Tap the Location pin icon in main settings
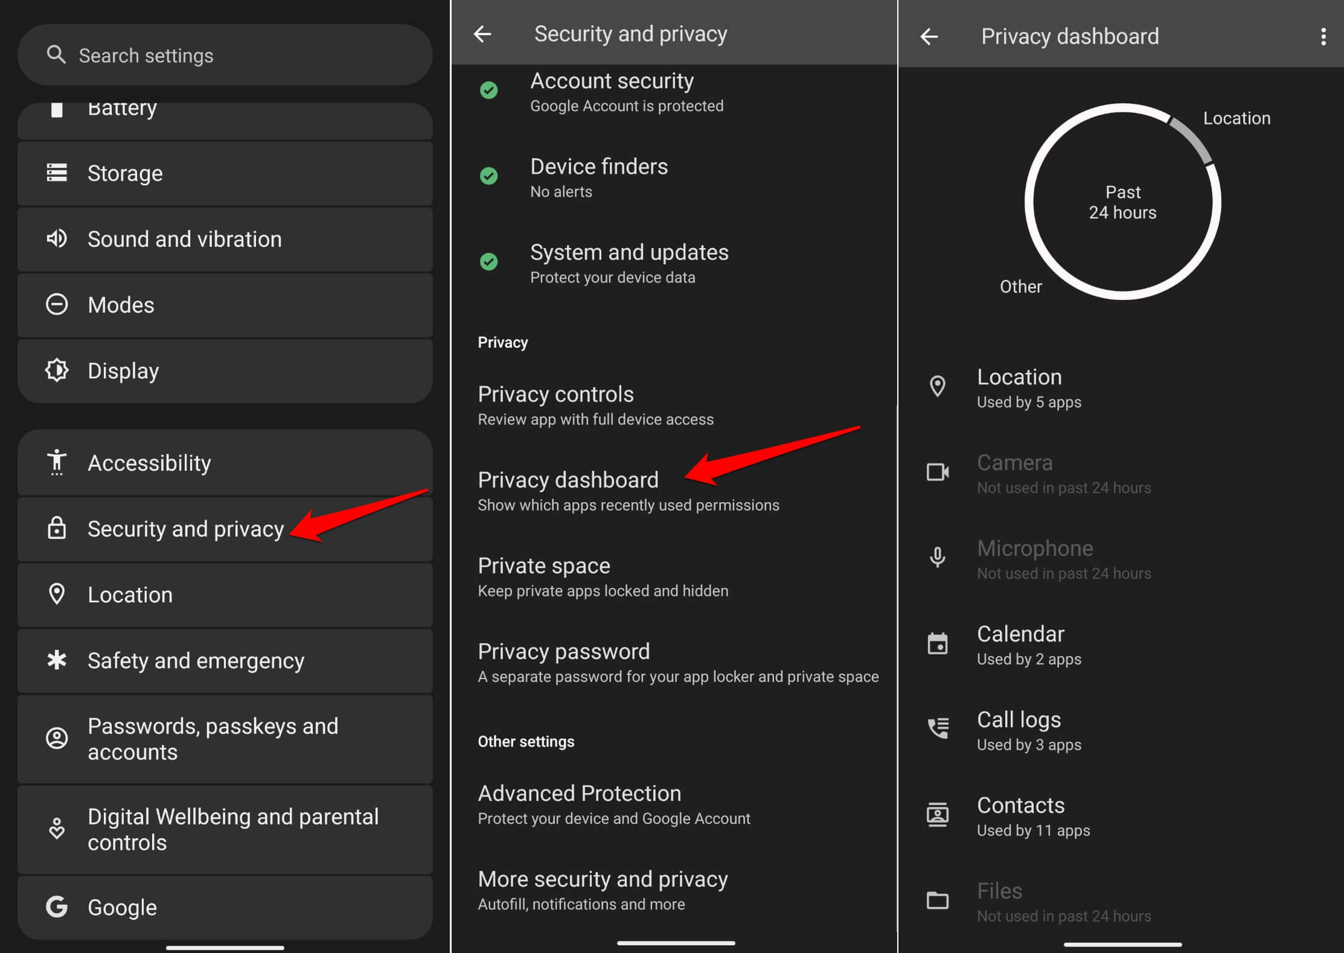This screenshot has width=1344, height=953. pos(57,594)
